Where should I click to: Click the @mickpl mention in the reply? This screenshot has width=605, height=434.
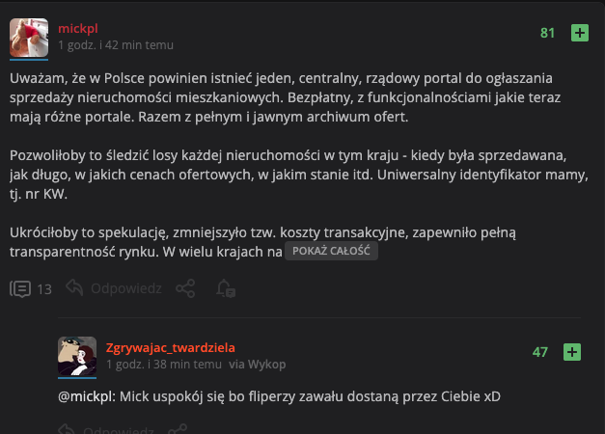[84, 396]
